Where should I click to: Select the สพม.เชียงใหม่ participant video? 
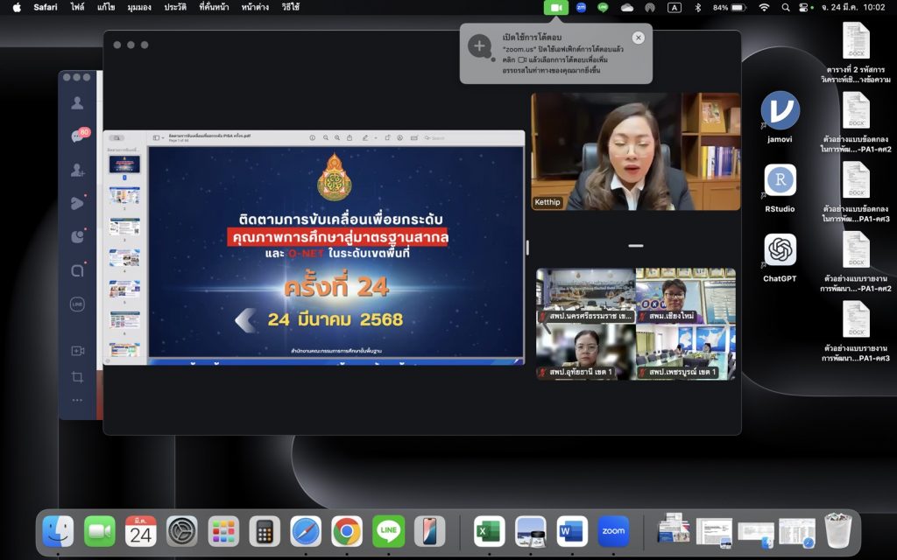[x=686, y=296]
